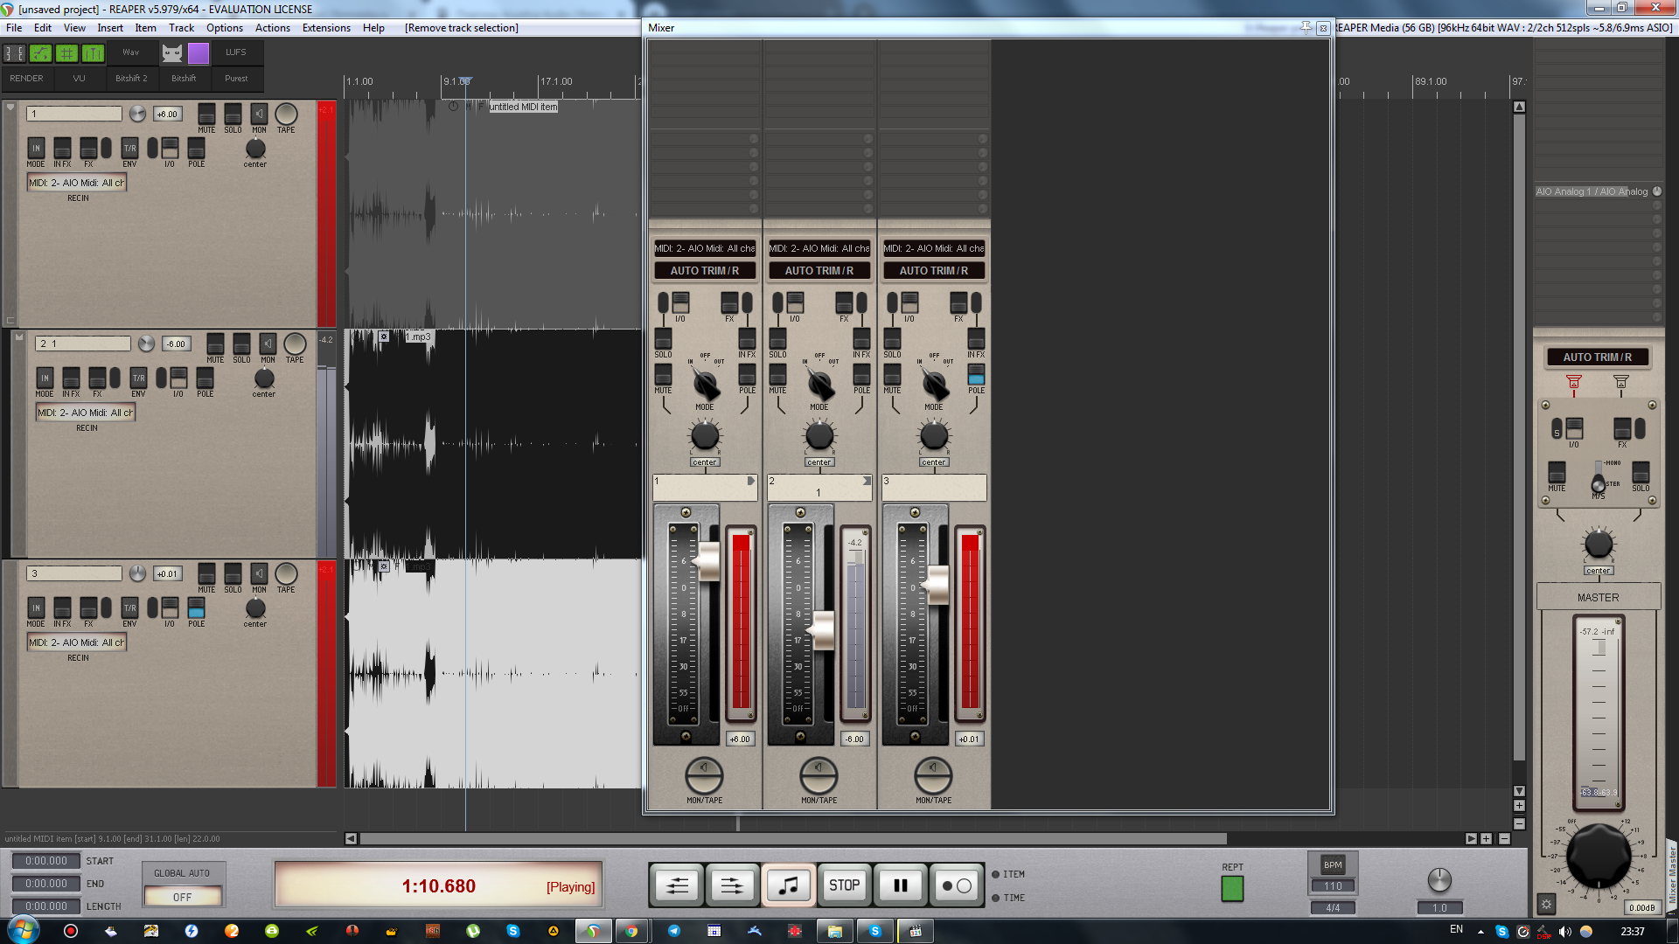Click the green mixer-bars toolbar icon
1679x944 pixels.
[x=93, y=53]
